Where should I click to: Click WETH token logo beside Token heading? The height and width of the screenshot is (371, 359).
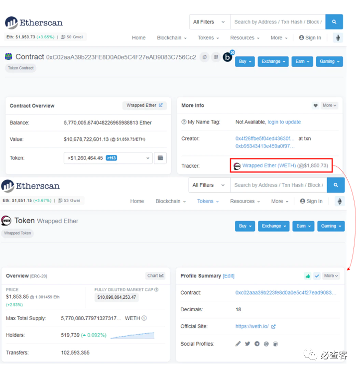pos(6,221)
